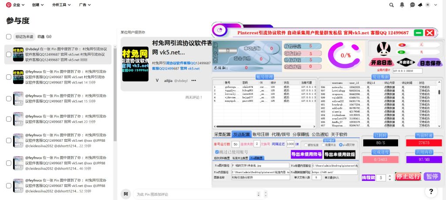This screenshot has height=200, width=446.
Task: Click the black rabbit mascot icon
Action: 383,49
